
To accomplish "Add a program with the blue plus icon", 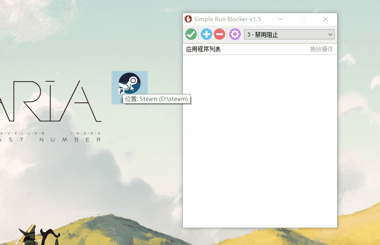I will pos(206,34).
